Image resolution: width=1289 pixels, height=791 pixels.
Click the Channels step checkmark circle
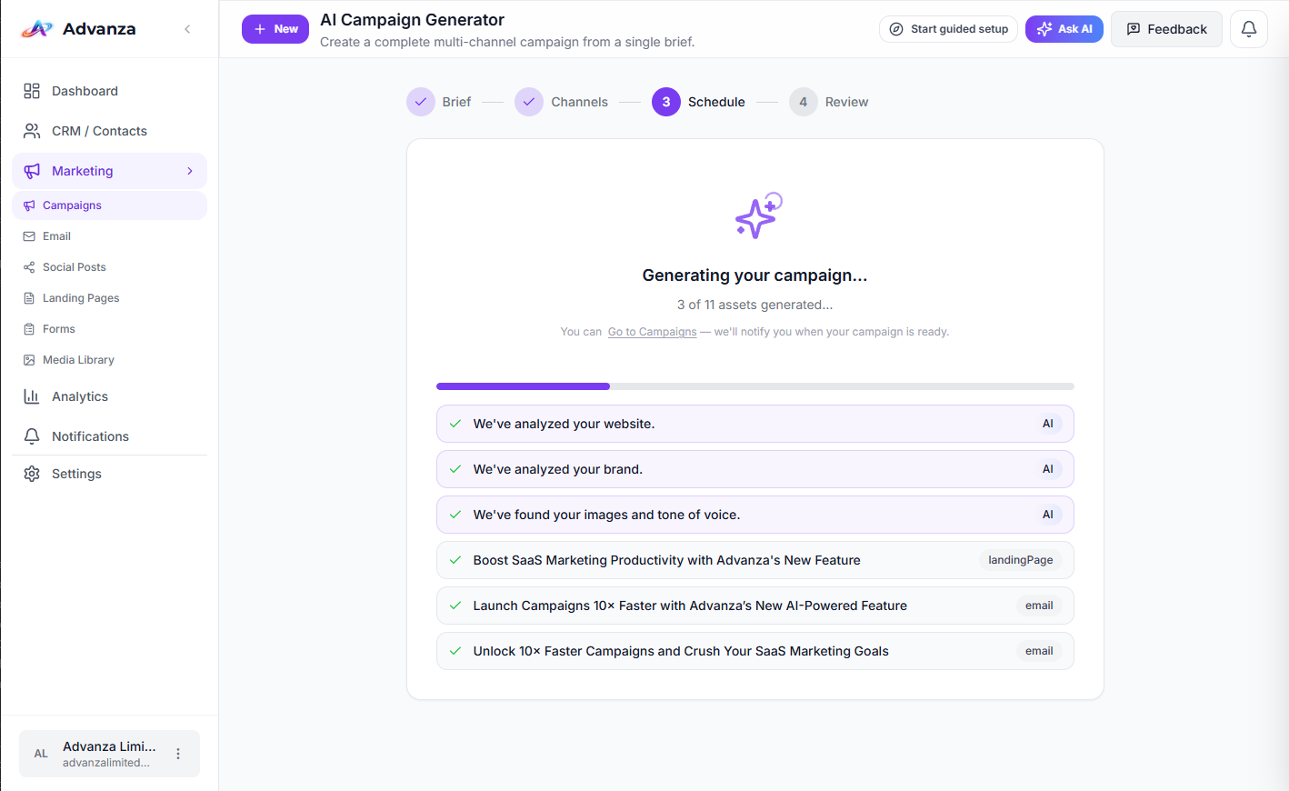pos(529,102)
